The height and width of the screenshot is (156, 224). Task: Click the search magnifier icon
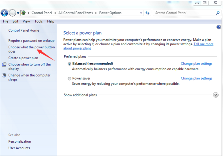(x=218, y=13)
